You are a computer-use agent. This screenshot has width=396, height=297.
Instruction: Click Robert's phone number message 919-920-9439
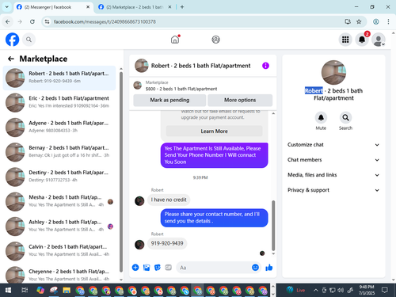click(x=167, y=243)
